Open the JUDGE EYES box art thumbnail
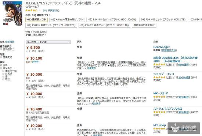 12,14
